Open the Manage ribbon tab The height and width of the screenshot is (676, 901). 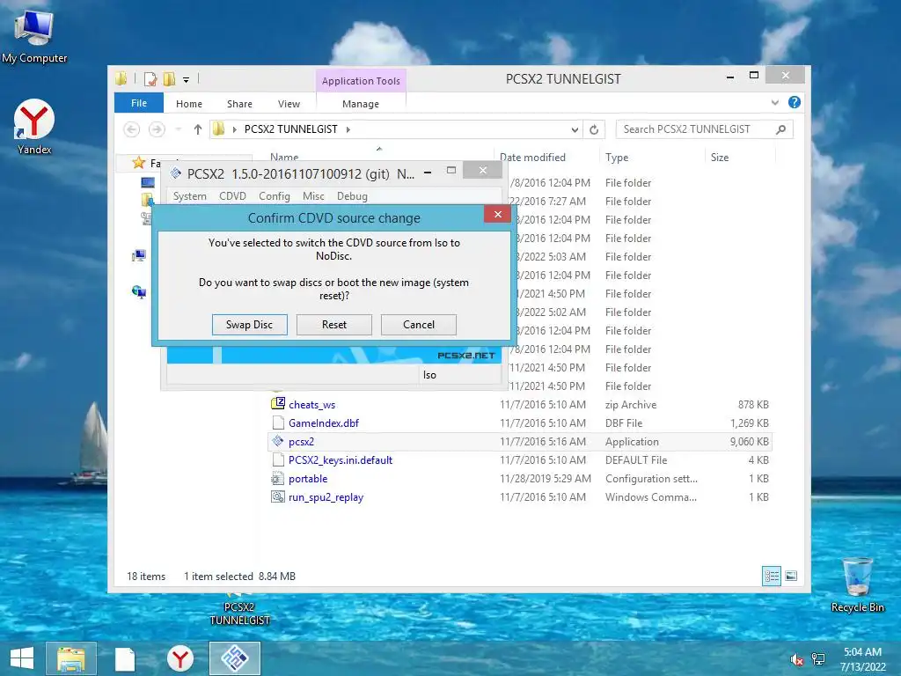point(360,104)
